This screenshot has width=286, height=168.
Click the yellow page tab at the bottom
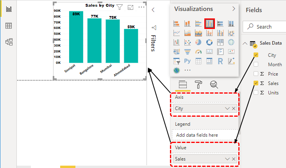[x=68, y=167]
